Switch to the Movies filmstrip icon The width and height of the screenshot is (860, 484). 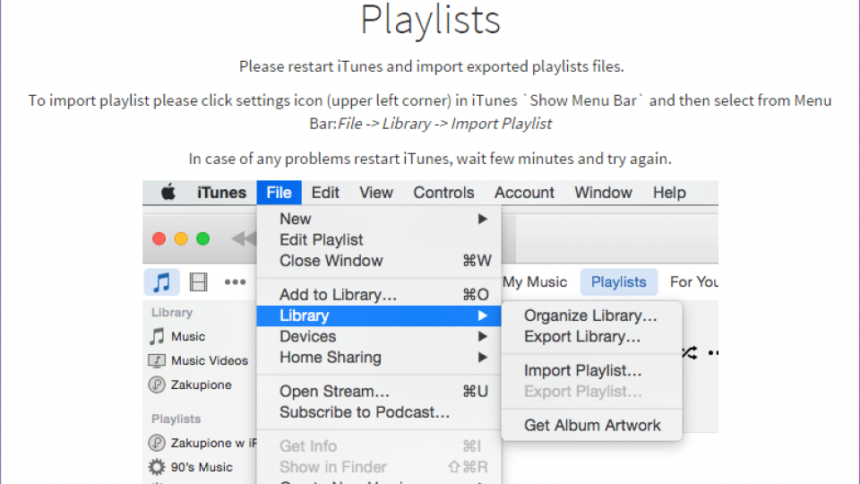198,282
